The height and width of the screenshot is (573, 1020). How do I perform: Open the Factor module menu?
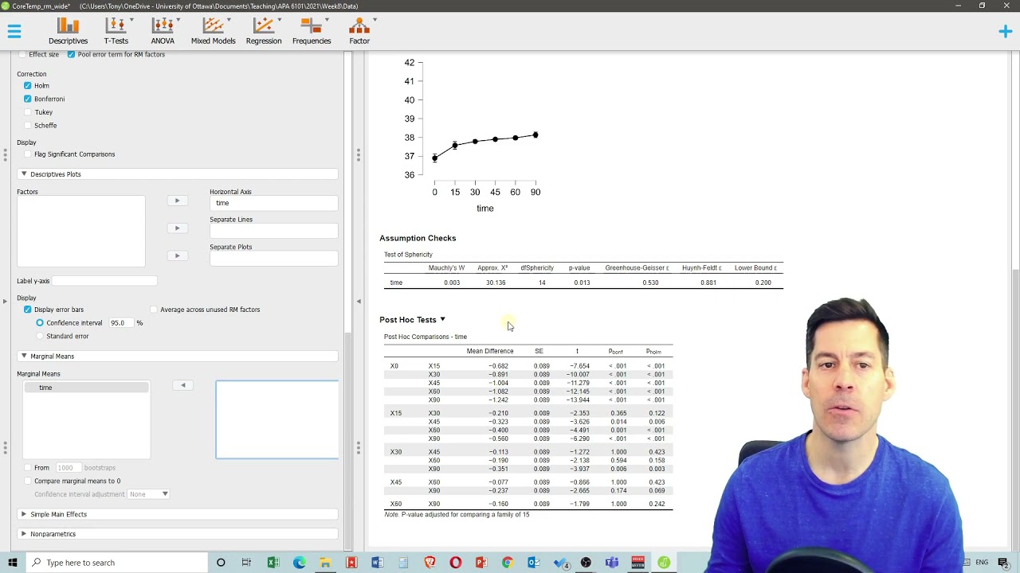359,31
